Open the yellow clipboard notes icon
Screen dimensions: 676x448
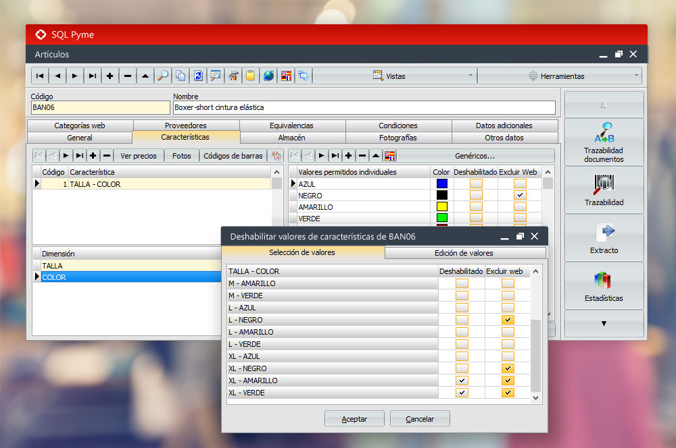tap(251, 76)
